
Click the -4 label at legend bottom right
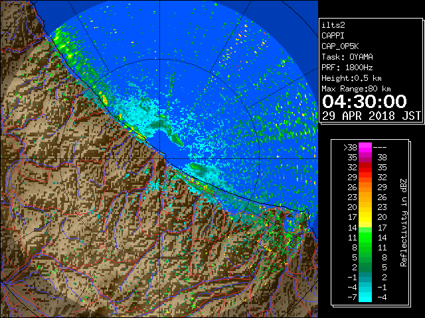(382, 297)
